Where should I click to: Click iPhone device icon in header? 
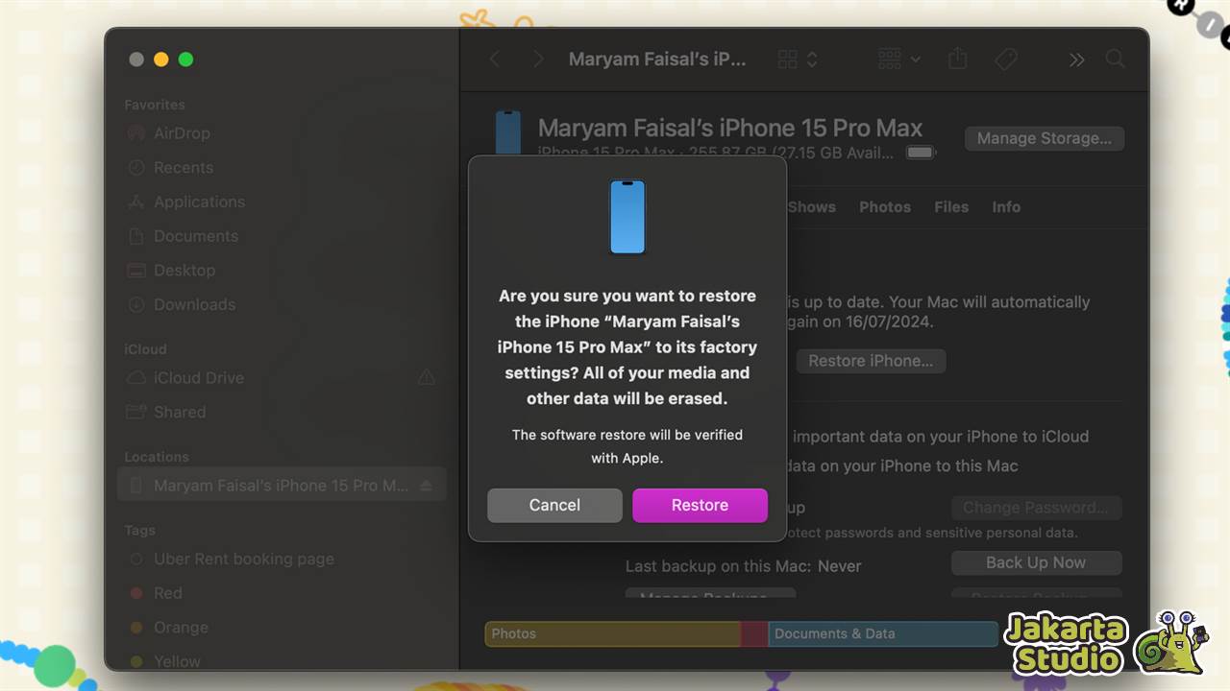508,132
